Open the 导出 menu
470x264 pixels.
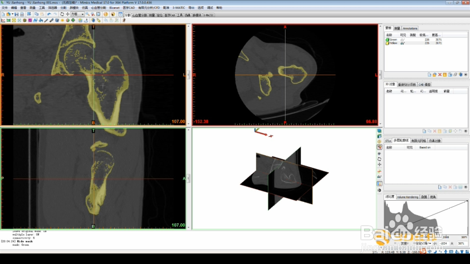tap(191, 8)
